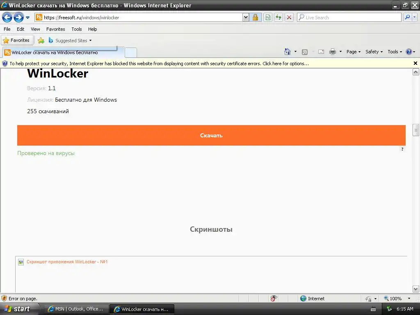Close the security information bar

tap(415, 63)
